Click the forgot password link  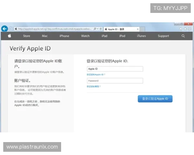tap(94, 87)
